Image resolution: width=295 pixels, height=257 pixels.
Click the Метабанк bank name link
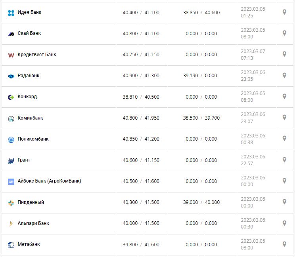tap(29, 244)
